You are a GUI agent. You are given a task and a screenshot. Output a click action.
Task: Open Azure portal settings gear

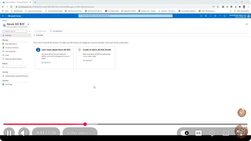coord(215,16)
